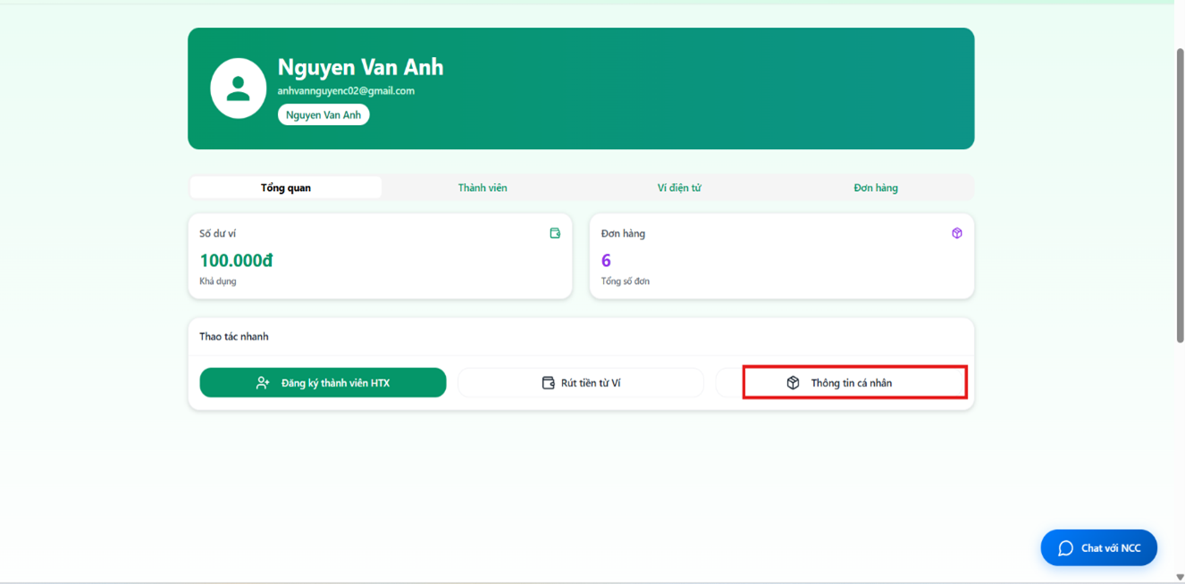Click the wallet icon in Số dư ví card

[555, 233]
